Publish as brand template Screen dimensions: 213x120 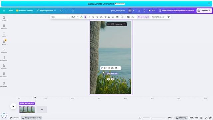[176, 11]
